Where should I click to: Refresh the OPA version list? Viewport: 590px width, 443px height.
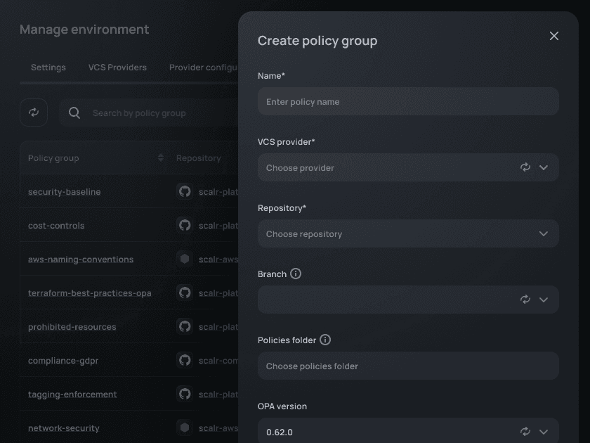pyautogui.click(x=525, y=431)
